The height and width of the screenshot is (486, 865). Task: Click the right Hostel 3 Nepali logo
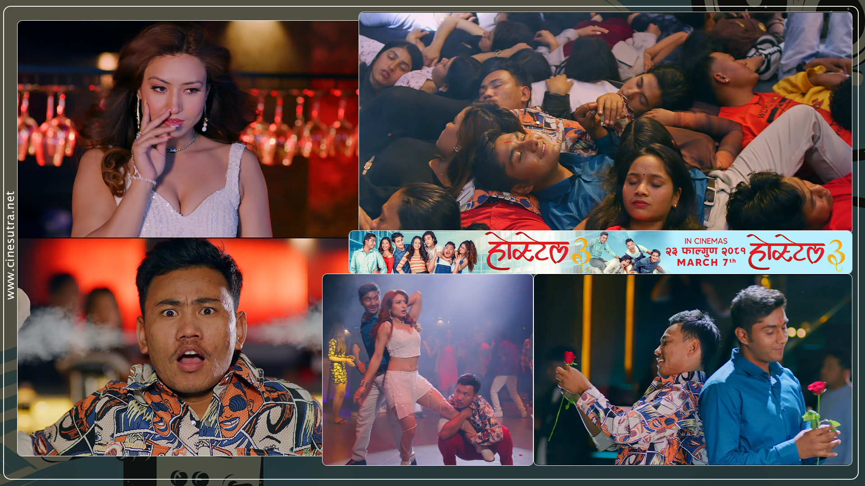[x=786, y=252]
